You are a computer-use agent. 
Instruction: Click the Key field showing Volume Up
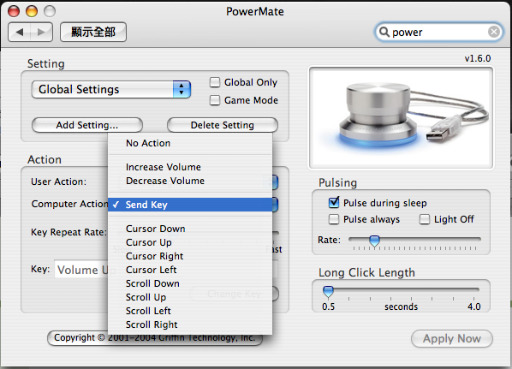[81, 270]
